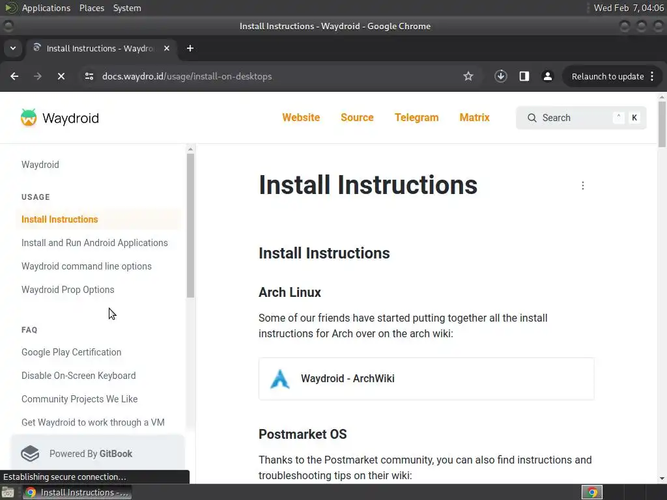Image resolution: width=667 pixels, height=500 pixels.
Task: Open page actions three-dot menu
Action: tap(583, 186)
